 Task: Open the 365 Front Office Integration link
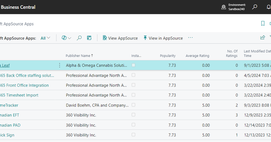click(x=24, y=85)
